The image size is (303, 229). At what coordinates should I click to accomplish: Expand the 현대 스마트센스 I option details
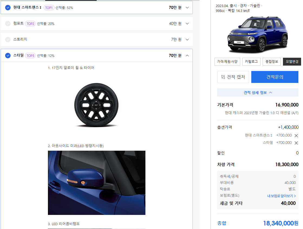(x=187, y=8)
